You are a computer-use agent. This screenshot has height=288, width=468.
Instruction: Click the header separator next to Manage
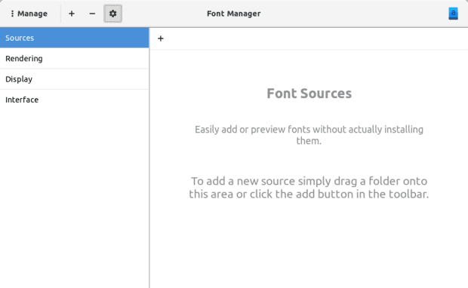click(60, 14)
